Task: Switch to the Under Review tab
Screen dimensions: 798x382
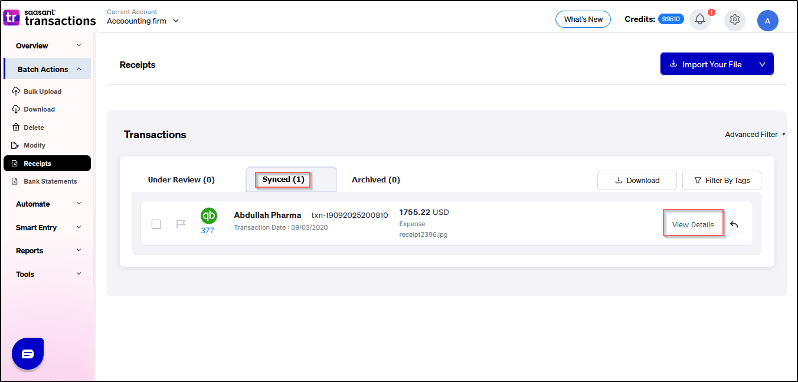Action: pyautogui.click(x=181, y=180)
